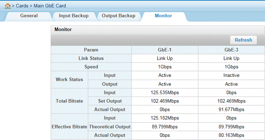Click the 91.677Mbps value
Image resolution: width=265 pixels, height=140 pixels.
pos(231,109)
